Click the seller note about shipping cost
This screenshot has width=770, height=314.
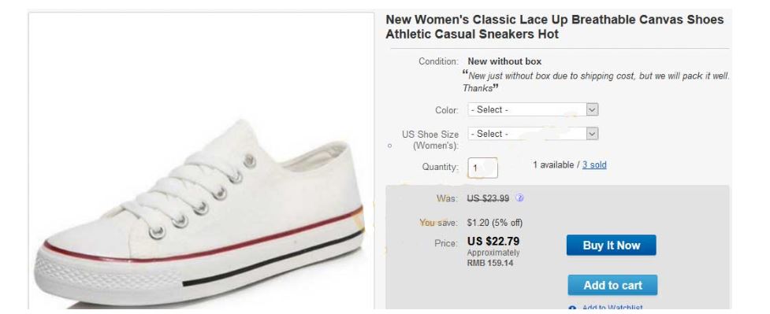click(596, 82)
